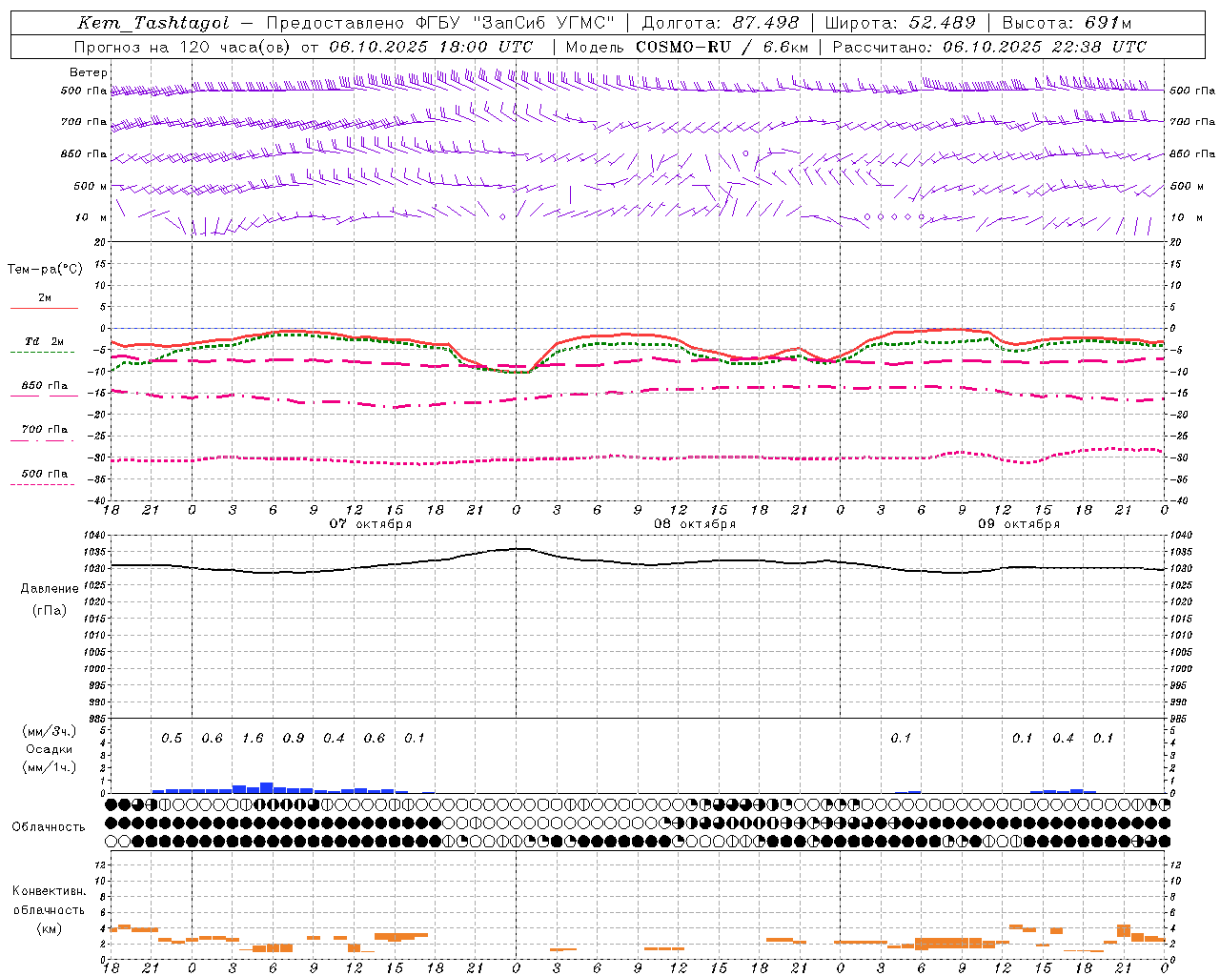
Task: Select the text "ФГБУ ЗапСиб УГМС" in header
Action: pos(516,23)
